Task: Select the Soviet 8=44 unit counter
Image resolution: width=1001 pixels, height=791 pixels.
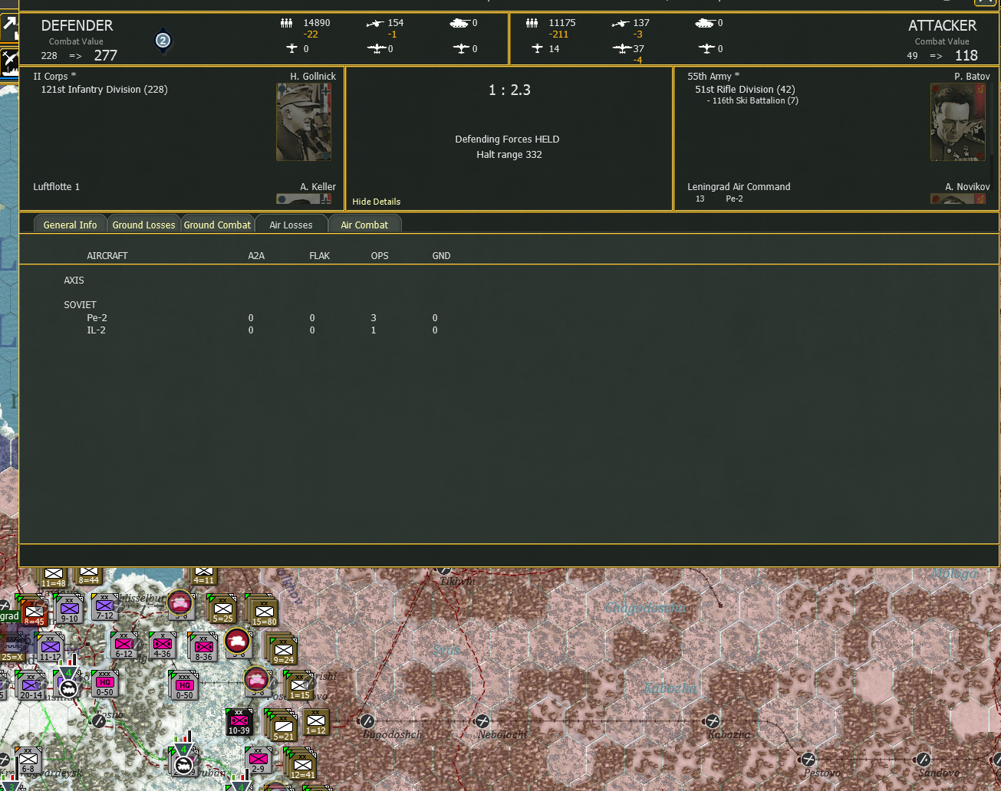Action: pos(89,575)
